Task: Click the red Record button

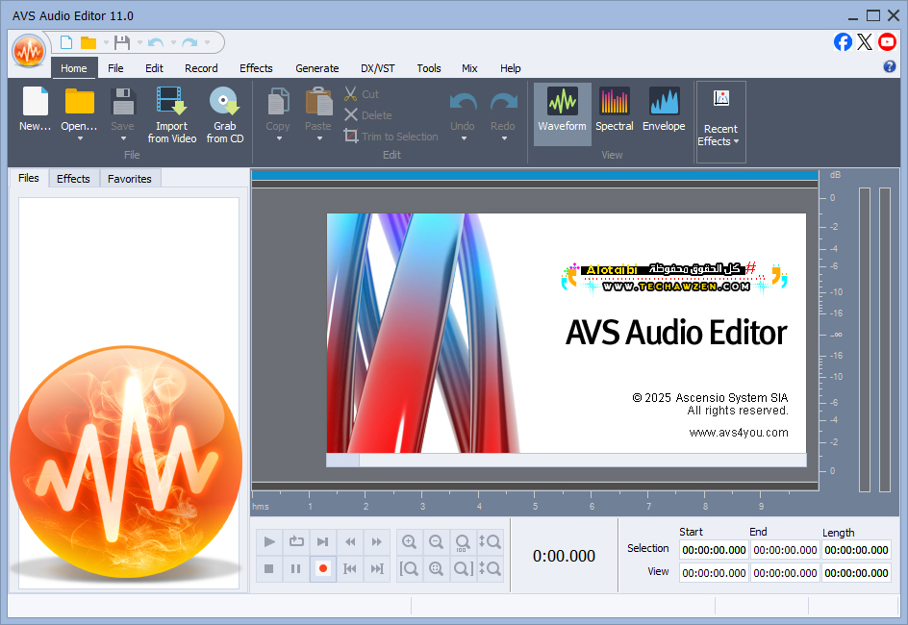Action: 323,569
